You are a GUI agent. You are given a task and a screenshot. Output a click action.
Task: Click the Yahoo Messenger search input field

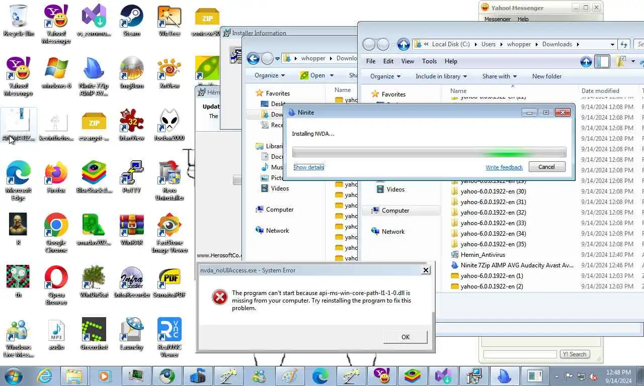520,354
